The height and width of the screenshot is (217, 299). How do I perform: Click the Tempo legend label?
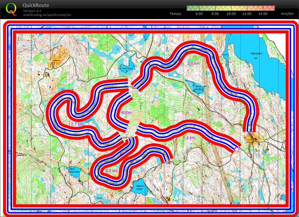coord(175,14)
